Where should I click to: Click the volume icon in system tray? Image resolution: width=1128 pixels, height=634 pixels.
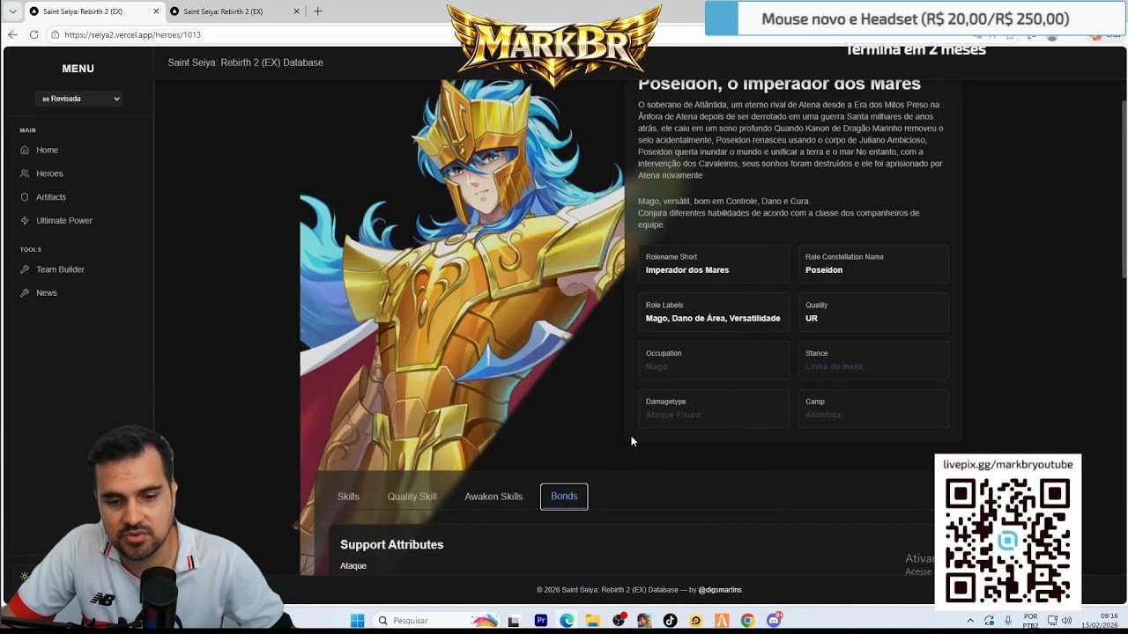tap(1067, 621)
